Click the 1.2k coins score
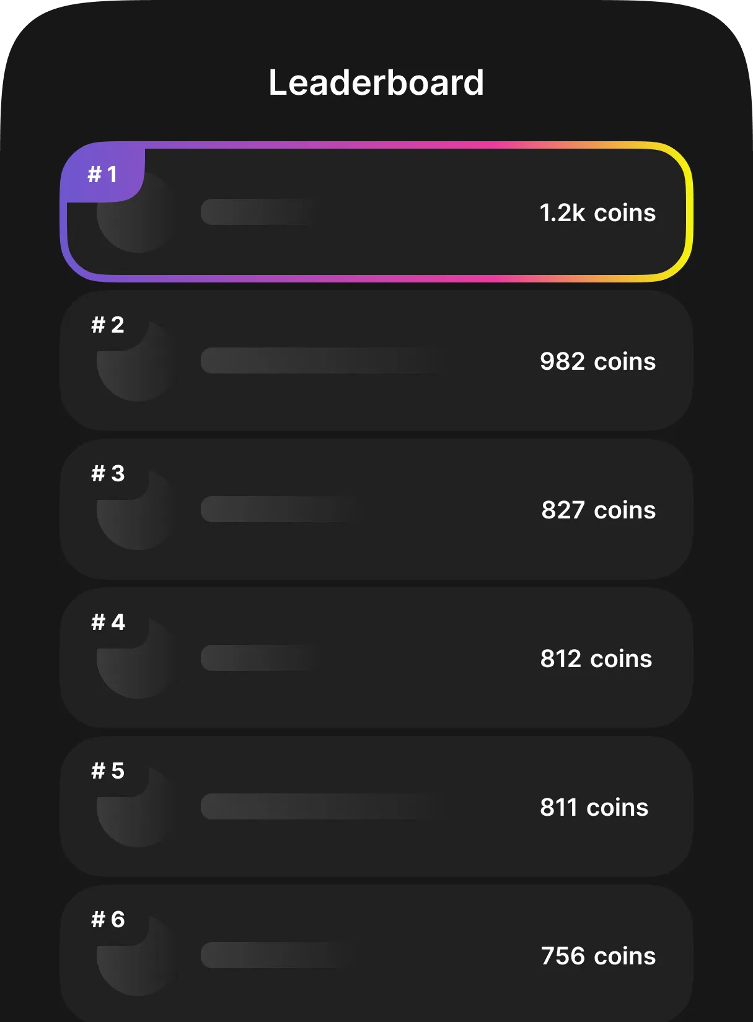The height and width of the screenshot is (1022, 753). [596, 213]
